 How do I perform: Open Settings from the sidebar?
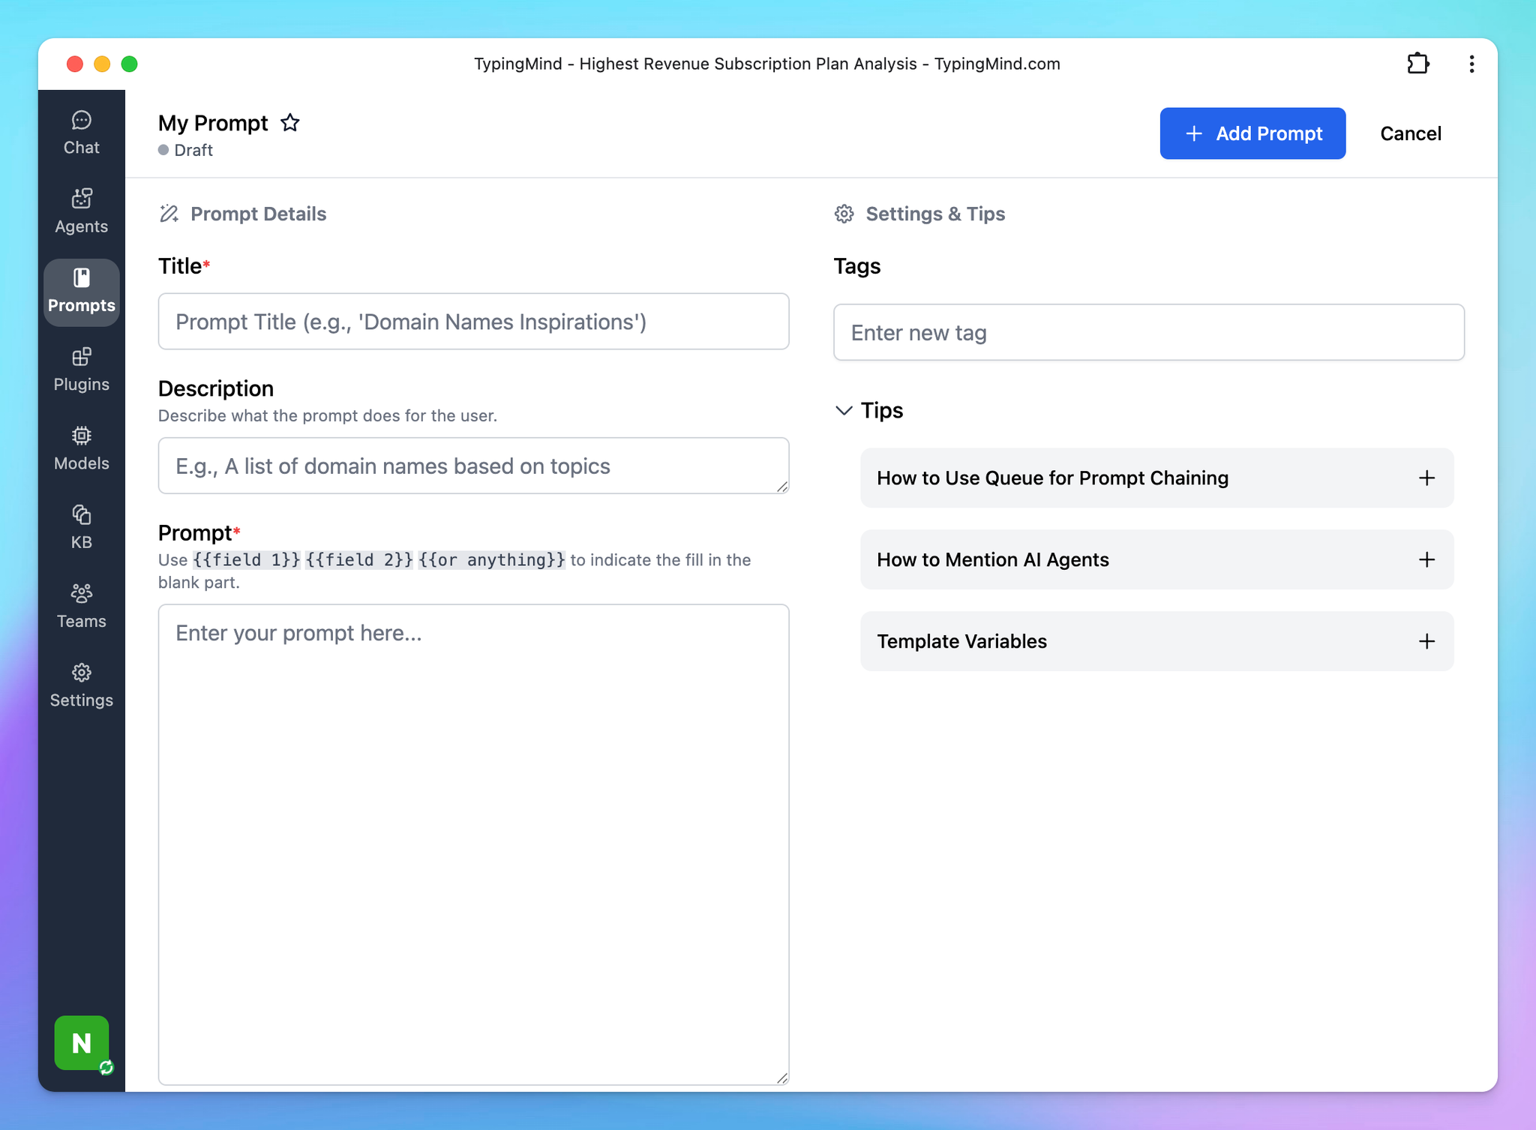(x=81, y=685)
